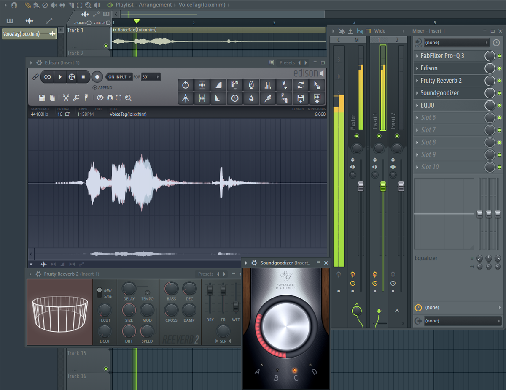Open the ON INPUT recording mode dropdown
This screenshot has width=506, height=390.
pyautogui.click(x=119, y=77)
